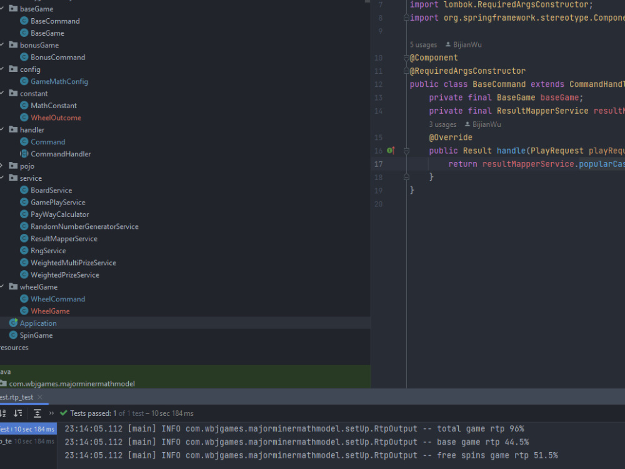Viewport: 625px width, 469px height.
Task: Click the Application runnable class icon
Action: (14, 323)
